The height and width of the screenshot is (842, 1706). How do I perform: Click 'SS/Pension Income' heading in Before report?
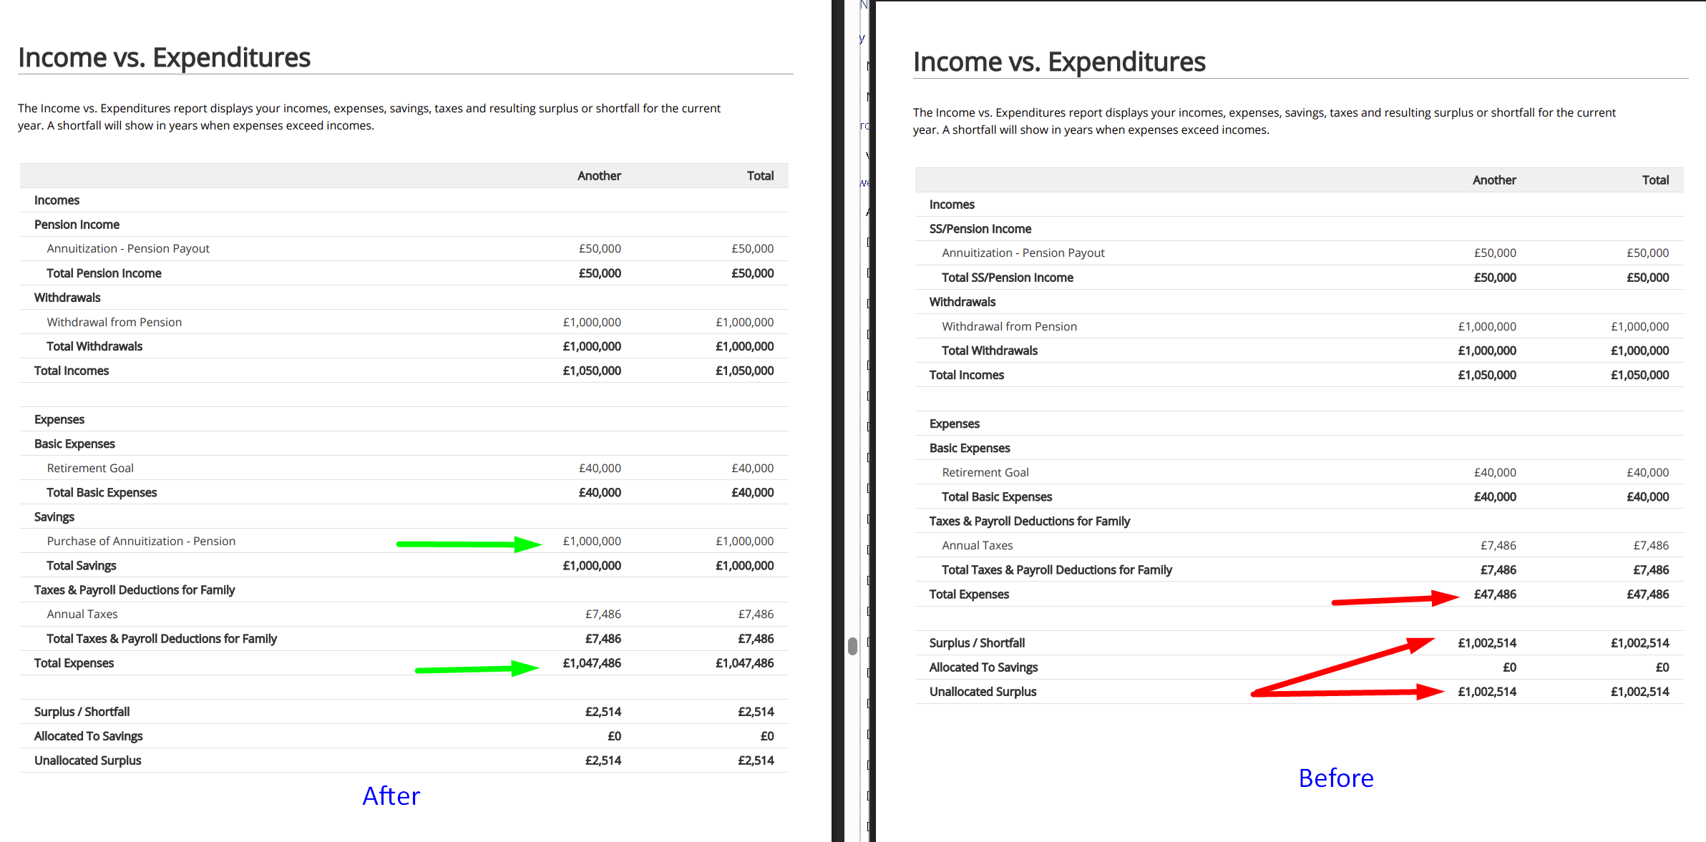[980, 229]
